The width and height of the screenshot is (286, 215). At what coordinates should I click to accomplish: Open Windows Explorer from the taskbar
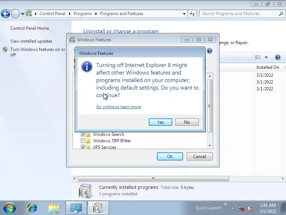(x=54, y=208)
